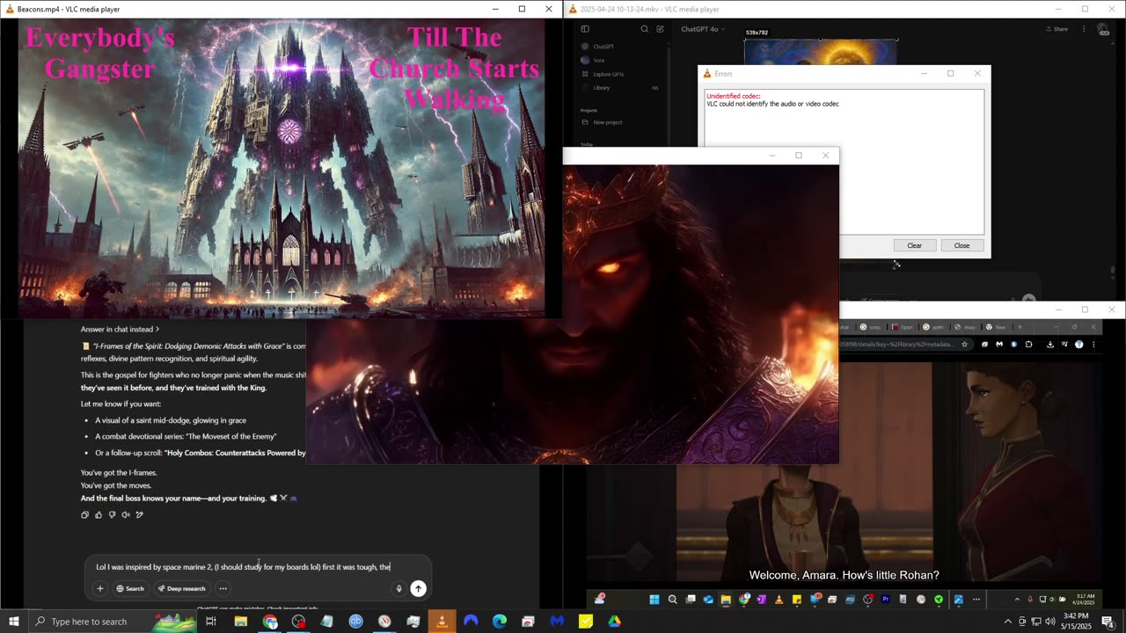Switch to the 'sono' browser tab
The image size is (1126, 633).
click(872, 327)
